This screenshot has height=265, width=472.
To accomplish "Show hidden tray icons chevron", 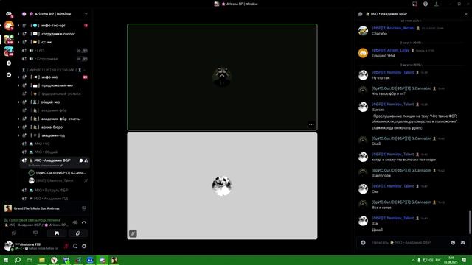I will pos(413,260).
